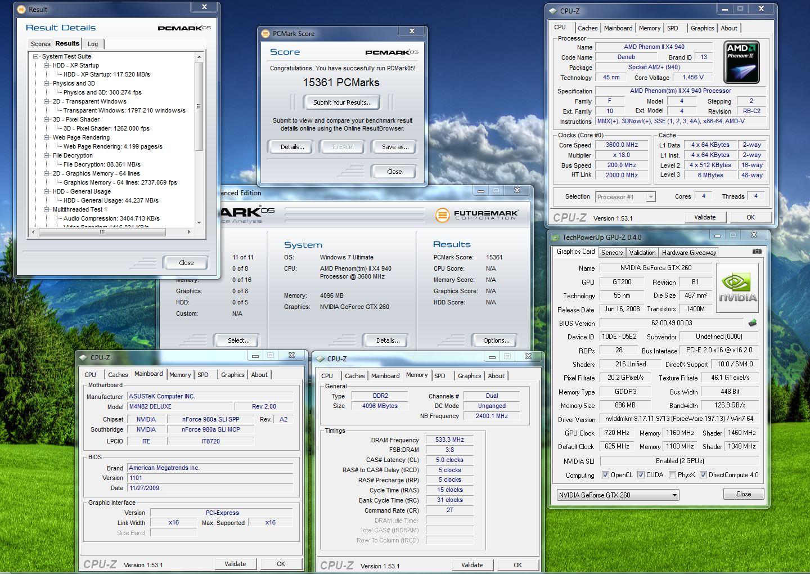This screenshot has width=810, height=574.
Task: Click the CPU-Z Memory window title icon
Action: click(320, 358)
